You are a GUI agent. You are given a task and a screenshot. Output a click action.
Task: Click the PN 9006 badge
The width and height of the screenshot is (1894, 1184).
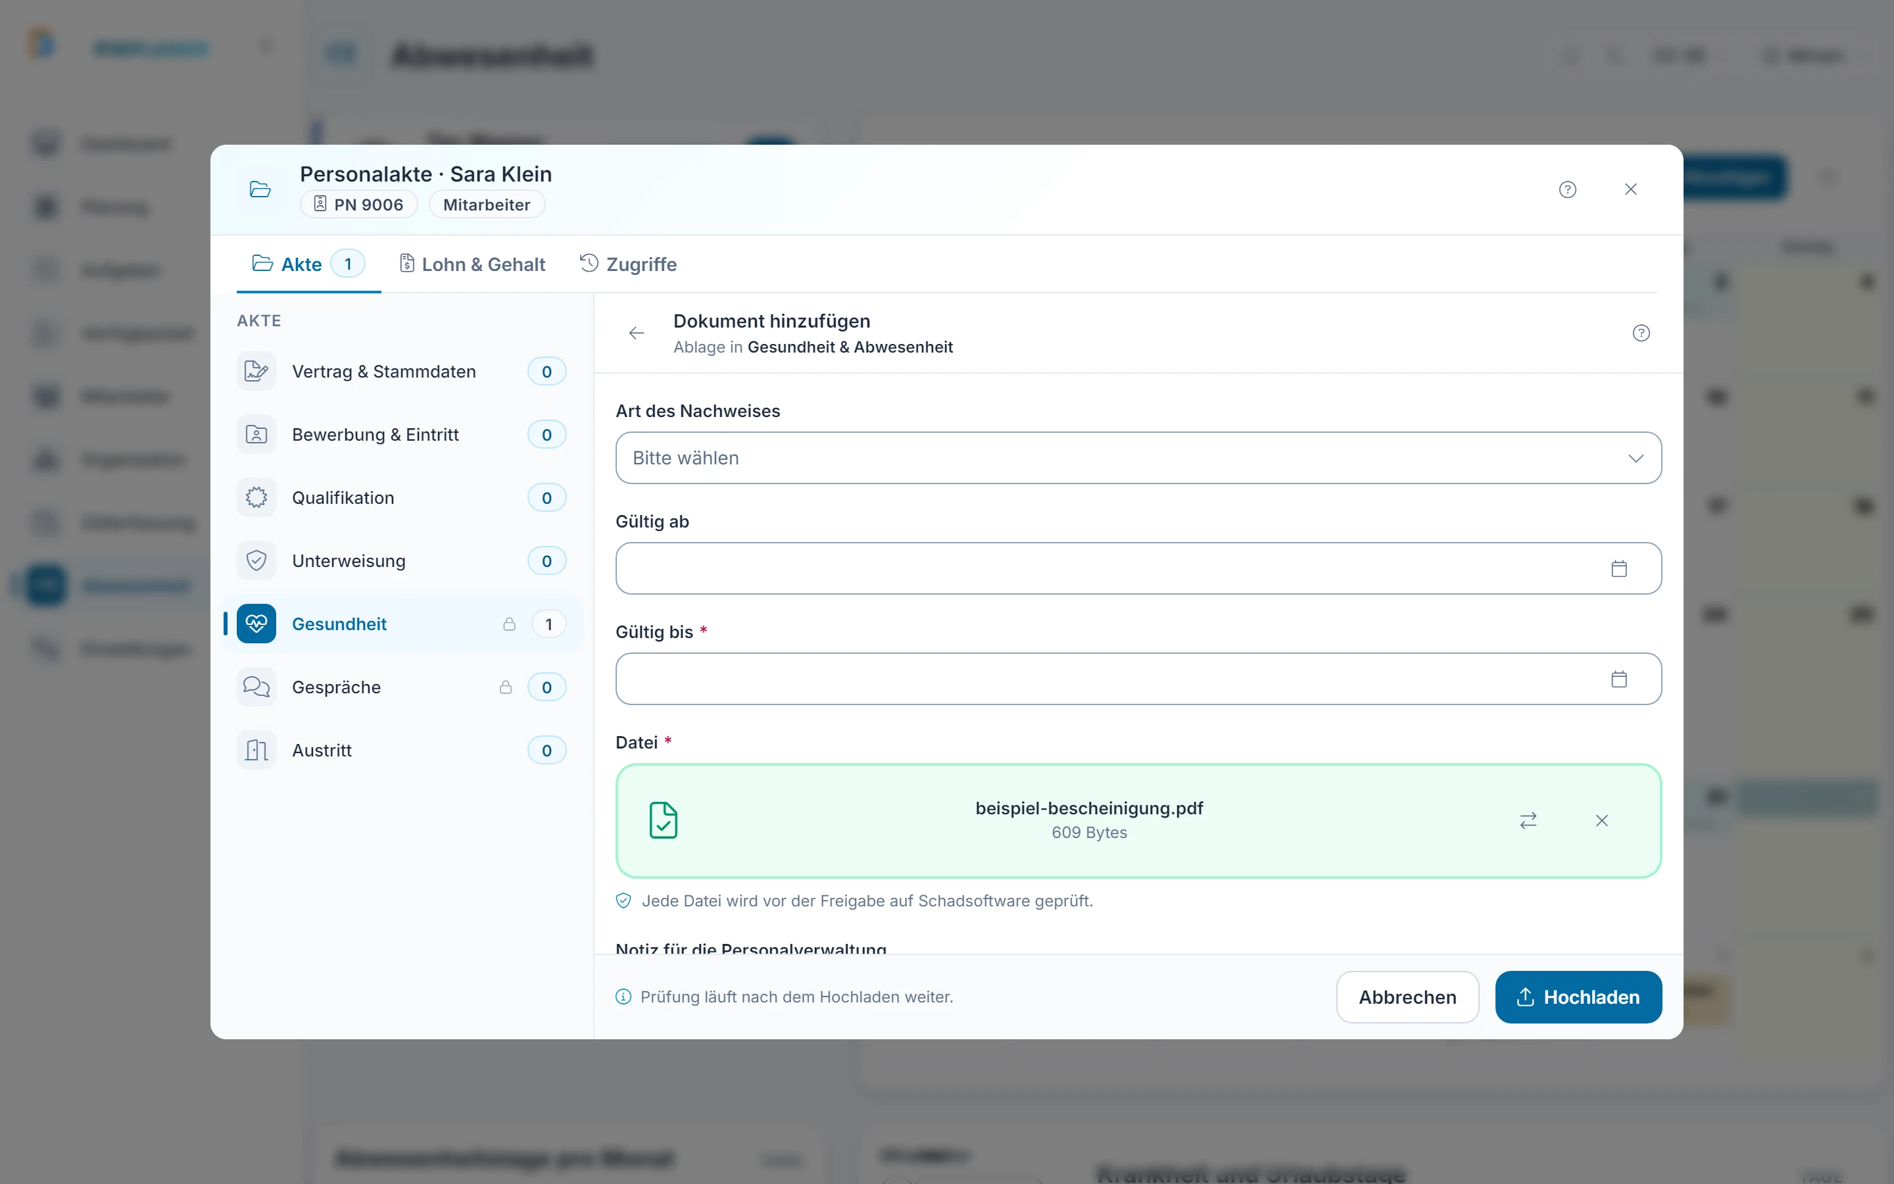point(358,205)
